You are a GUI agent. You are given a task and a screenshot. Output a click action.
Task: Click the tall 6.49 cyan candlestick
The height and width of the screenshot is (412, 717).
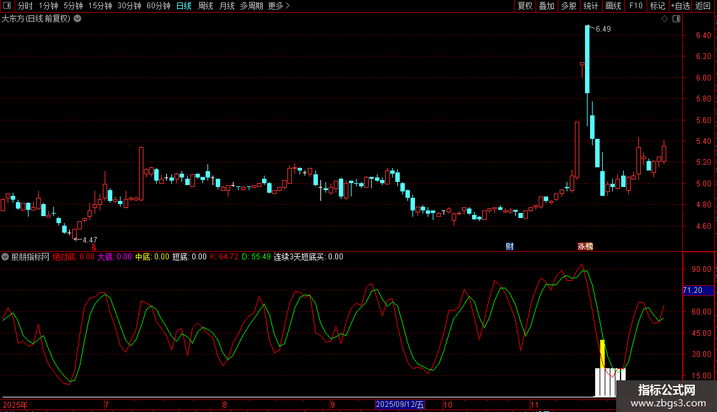coord(587,60)
